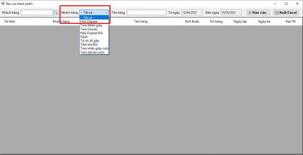Open the Từ ngày date picker dropdown
The width and height of the screenshot is (303, 155).
(x=201, y=12)
